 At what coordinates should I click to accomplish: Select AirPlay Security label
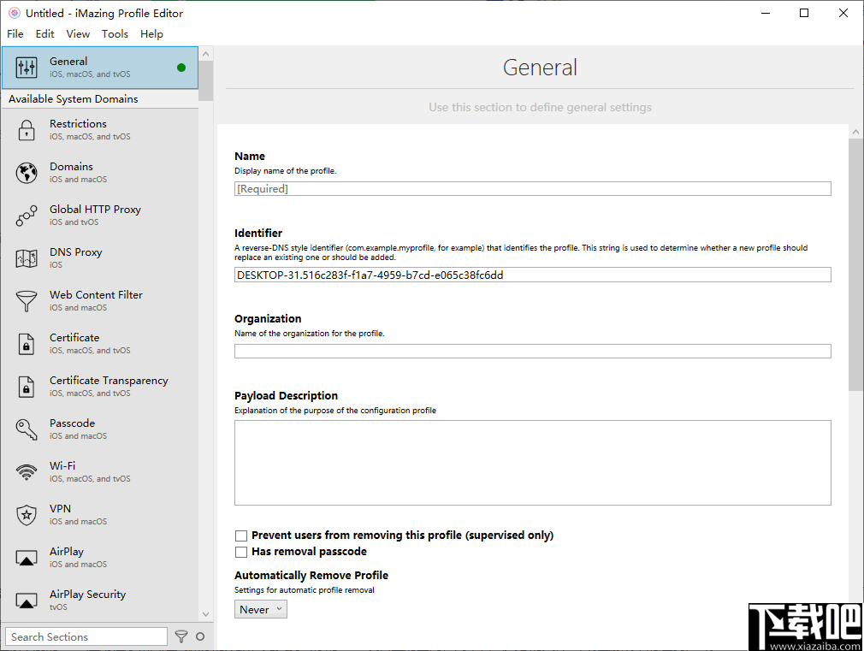click(x=87, y=595)
